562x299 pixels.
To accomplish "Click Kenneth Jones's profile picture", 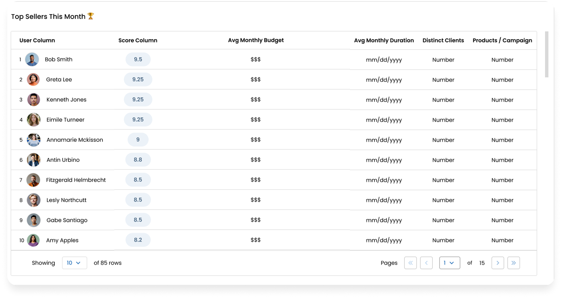I will coord(33,100).
